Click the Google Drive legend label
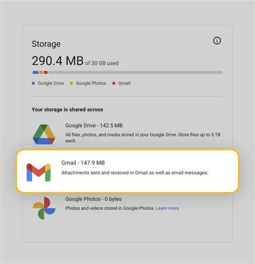The height and width of the screenshot is (264, 255). (x=51, y=84)
